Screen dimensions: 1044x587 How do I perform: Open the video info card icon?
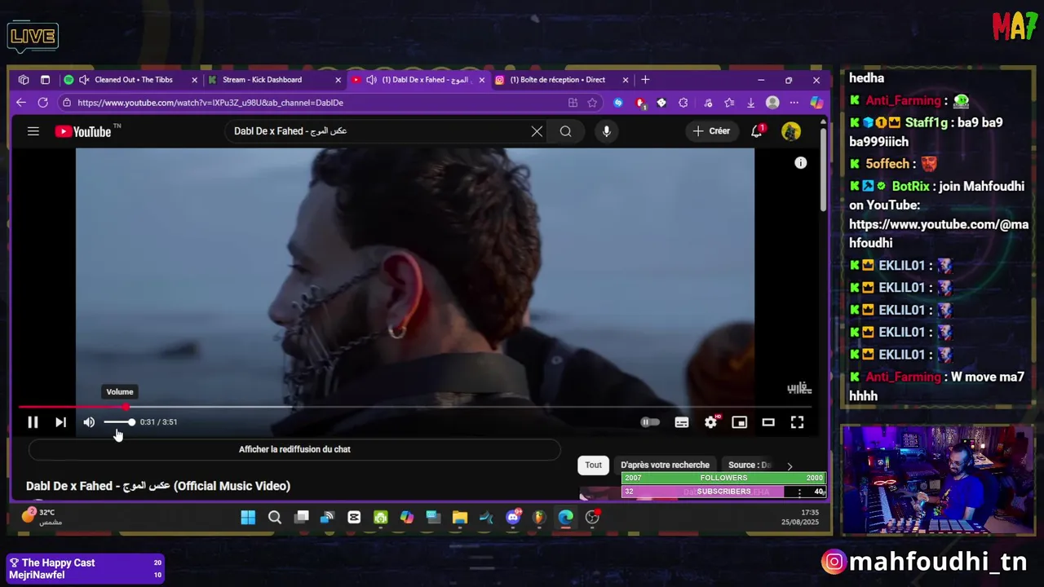[801, 163]
